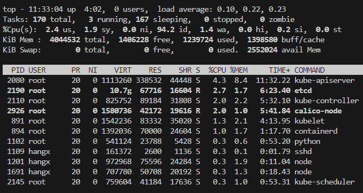Click the 167 sleeping count
The height and width of the screenshot is (193, 363).
tap(142, 19)
